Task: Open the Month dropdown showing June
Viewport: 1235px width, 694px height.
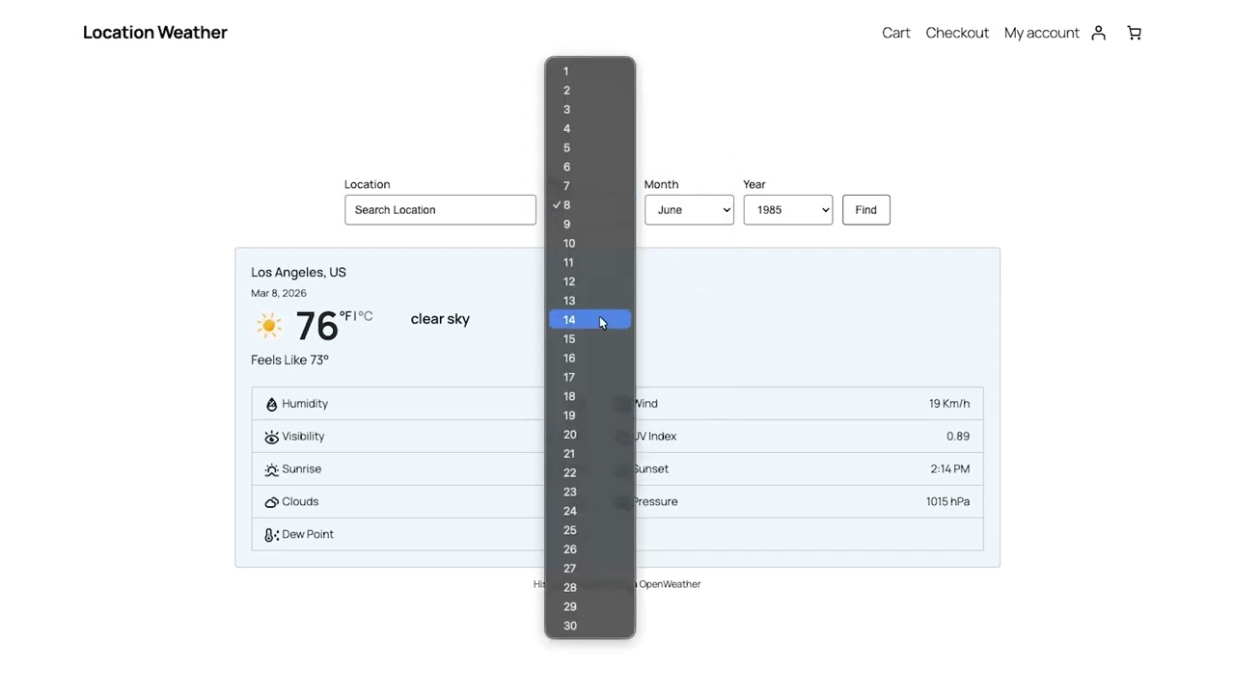Action: 689,210
